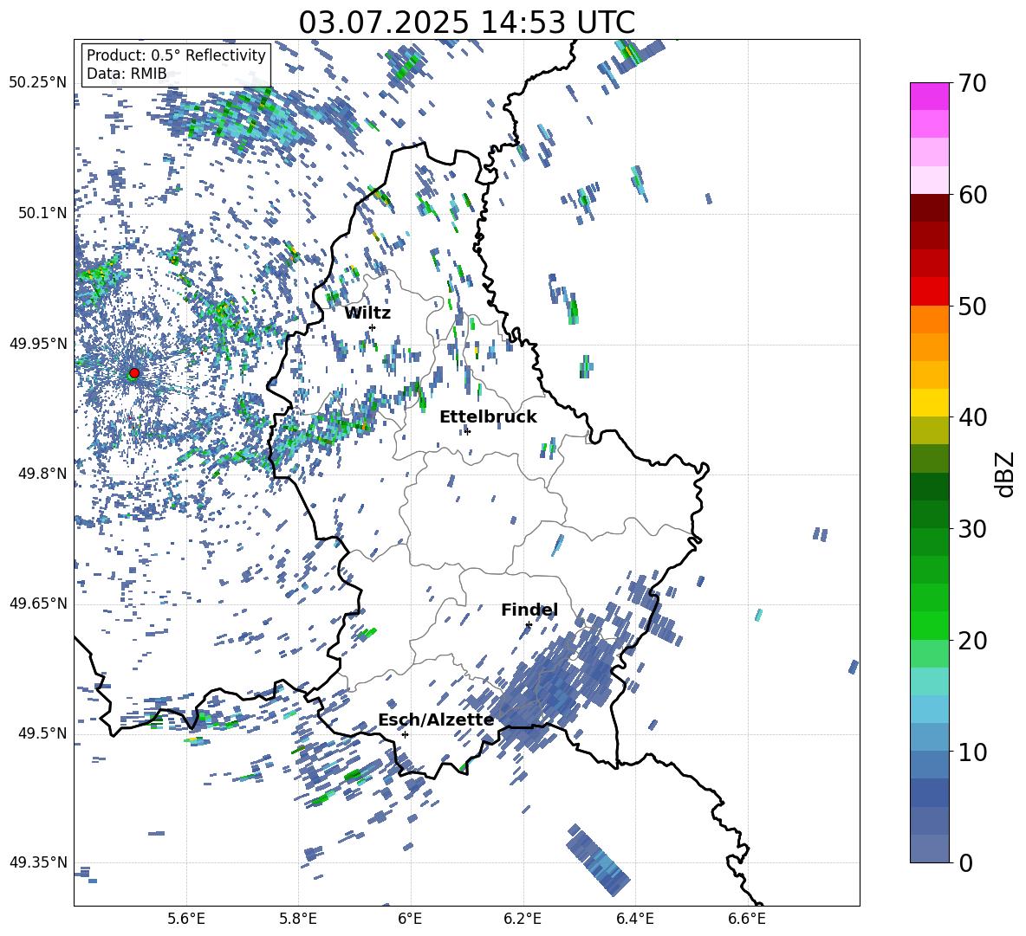Click the 49.35°N latitude label
Image resolution: width=1026 pixels, height=936 pixels.
click(x=38, y=862)
